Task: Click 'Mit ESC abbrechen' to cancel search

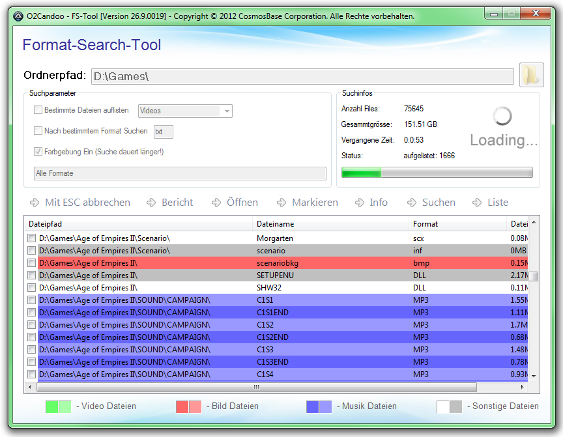Action: coord(80,203)
